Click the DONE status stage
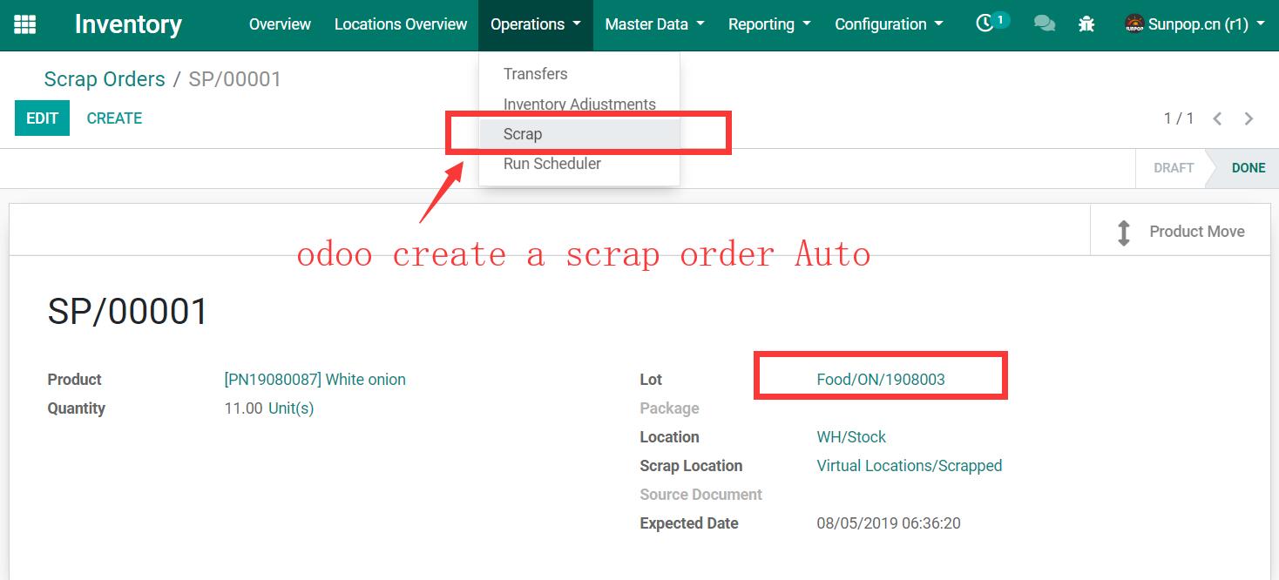 coord(1248,168)
